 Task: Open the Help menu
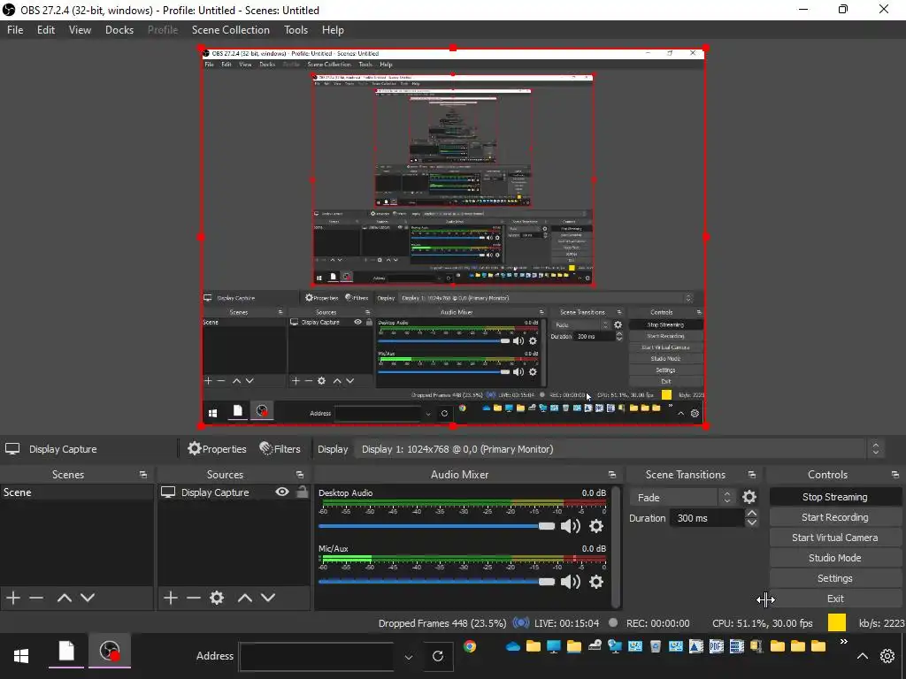pos(333,30)
